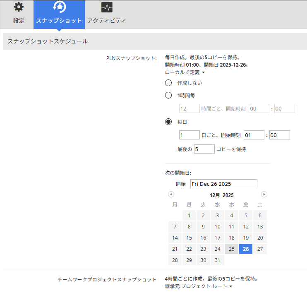
Task: Click the チームワークプロジェクトスナップショット label
Action: click(107, 279)
